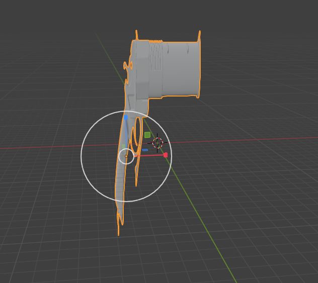Click the 3D cursor crosshair

click(157, 143)
